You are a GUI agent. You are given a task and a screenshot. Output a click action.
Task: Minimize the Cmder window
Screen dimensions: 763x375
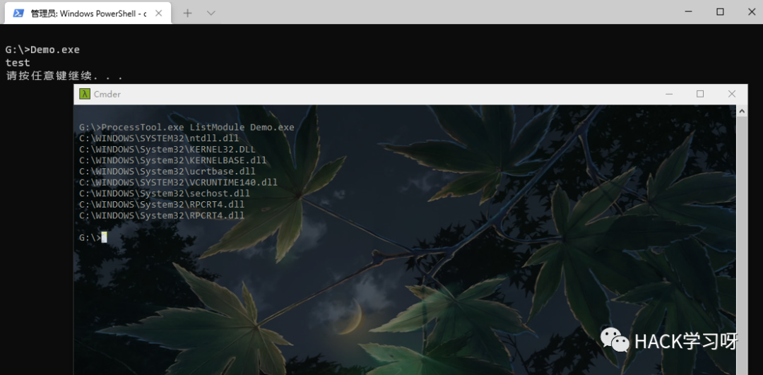[x=669, y=94]
